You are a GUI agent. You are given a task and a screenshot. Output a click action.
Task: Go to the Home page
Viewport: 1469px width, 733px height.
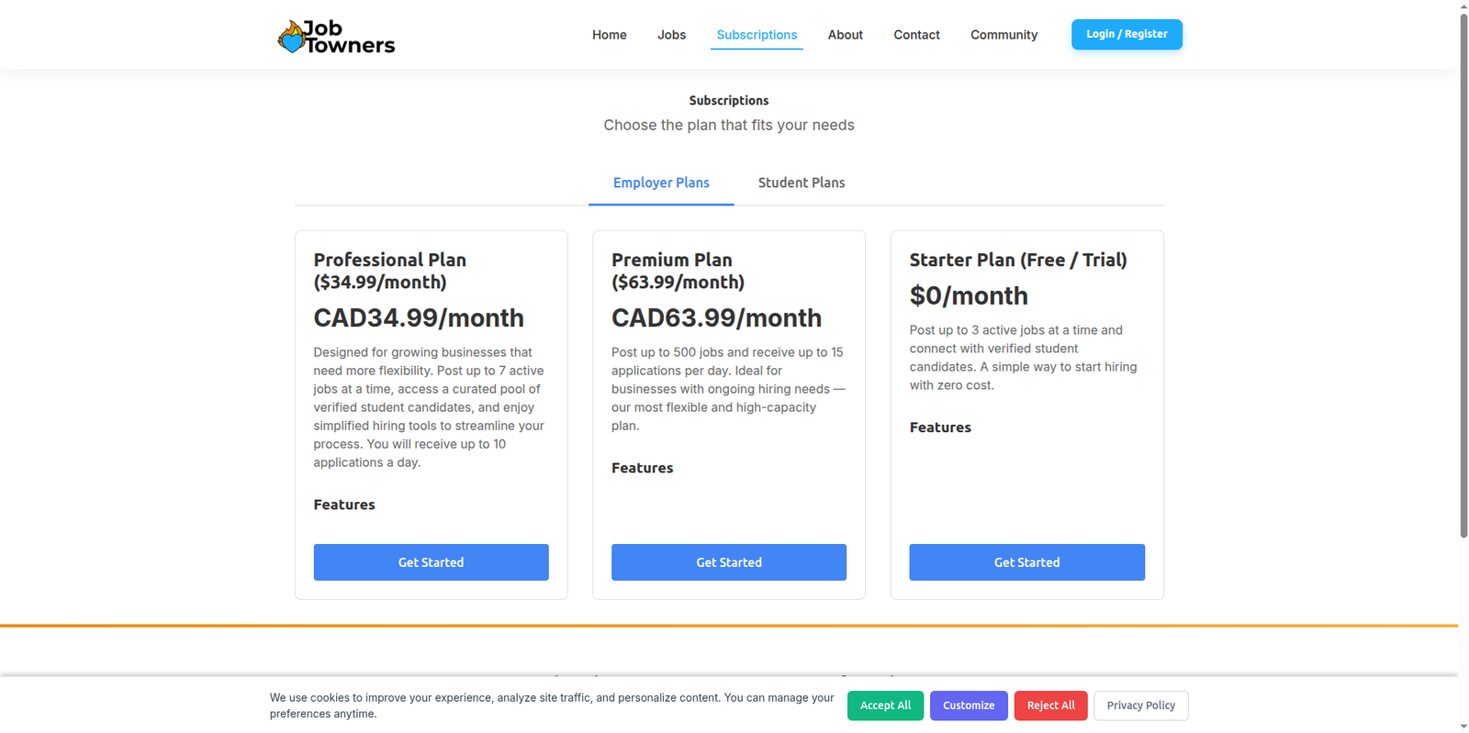click(609, 35)
